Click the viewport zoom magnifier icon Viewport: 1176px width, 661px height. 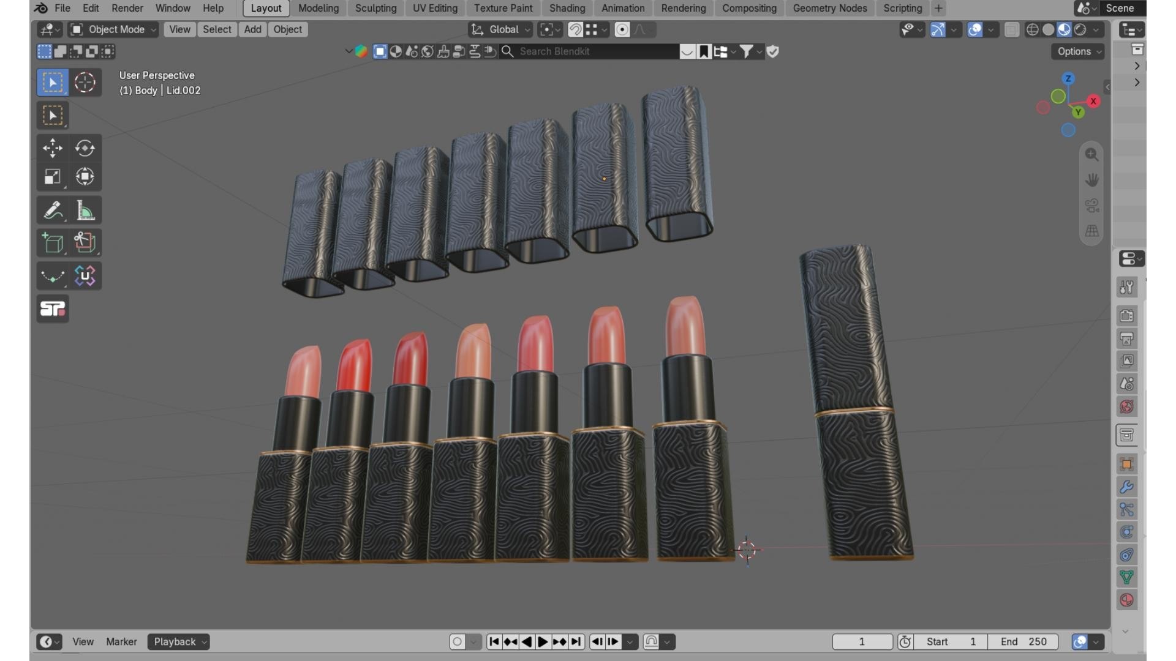(1091, 155)
